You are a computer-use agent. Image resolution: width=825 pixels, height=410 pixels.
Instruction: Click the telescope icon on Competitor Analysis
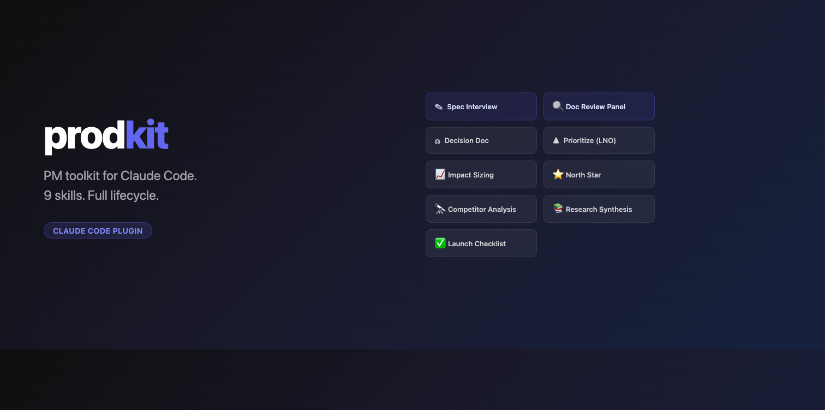440,209
